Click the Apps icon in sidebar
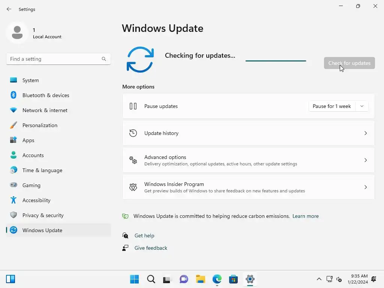This screenshot has width=384, height=288. coord(13,140)
